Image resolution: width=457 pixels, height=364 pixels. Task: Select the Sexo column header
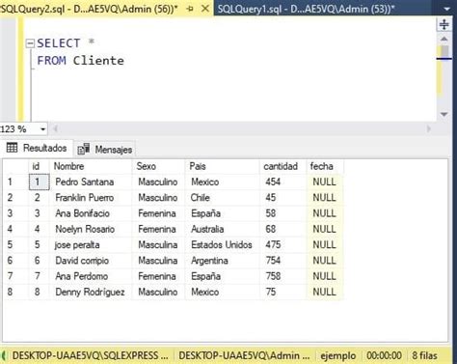tap(158, 166)
